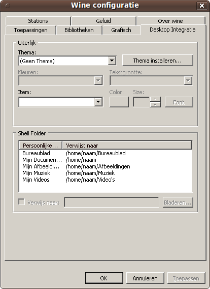Open the Kleuren dropdown arrow
The width and height of the screenshot is (210, 289).
point(98,80)
